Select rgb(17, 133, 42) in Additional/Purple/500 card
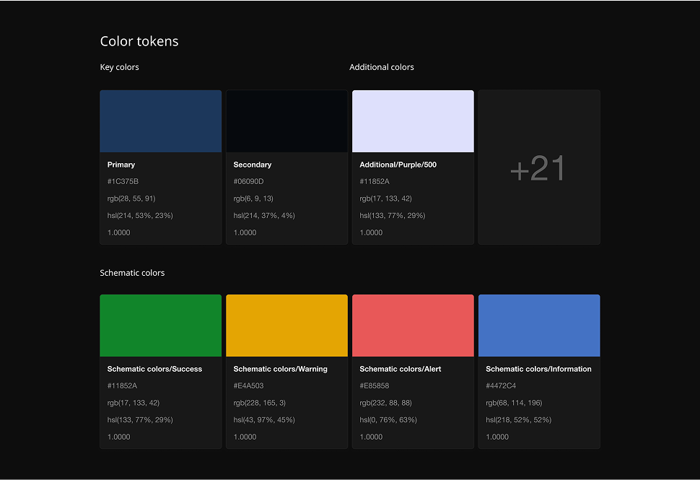This screenshot has height=480, width=700. click(385, 198)
